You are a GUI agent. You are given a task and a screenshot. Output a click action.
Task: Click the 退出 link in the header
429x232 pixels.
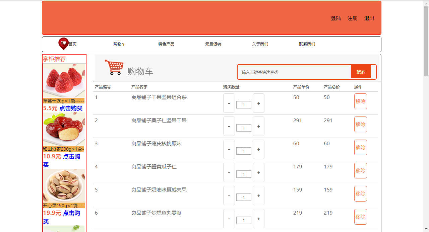click(369, 18)
